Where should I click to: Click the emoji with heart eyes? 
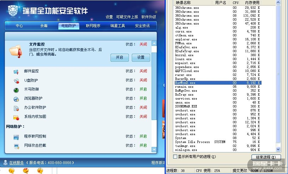(26, 171)
